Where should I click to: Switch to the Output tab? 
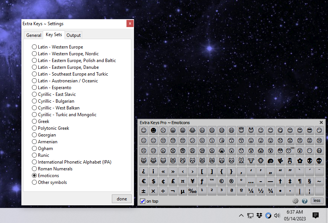pos(74,35)
